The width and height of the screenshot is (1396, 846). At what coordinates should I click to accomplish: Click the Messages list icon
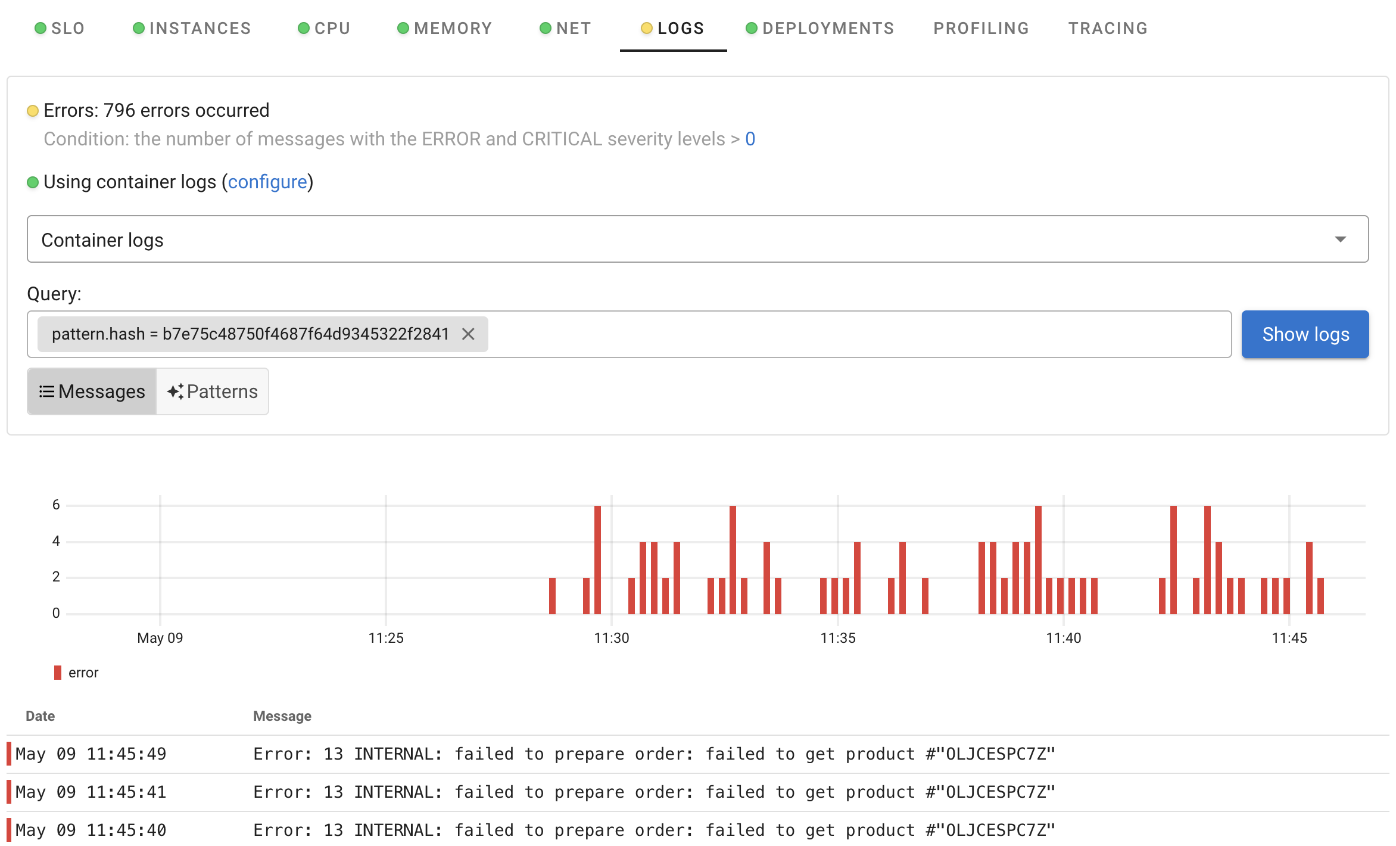[x=46, y=391]
